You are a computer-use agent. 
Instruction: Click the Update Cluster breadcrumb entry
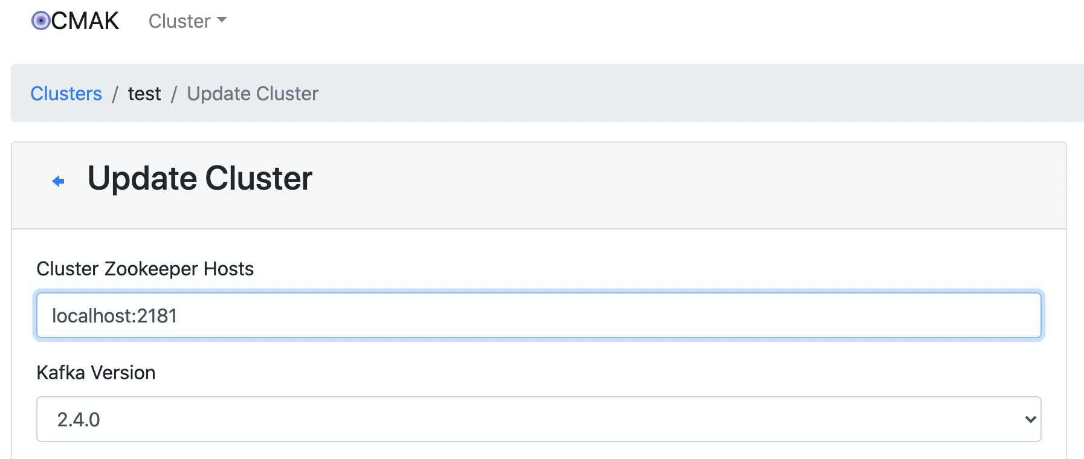point(252,94)
